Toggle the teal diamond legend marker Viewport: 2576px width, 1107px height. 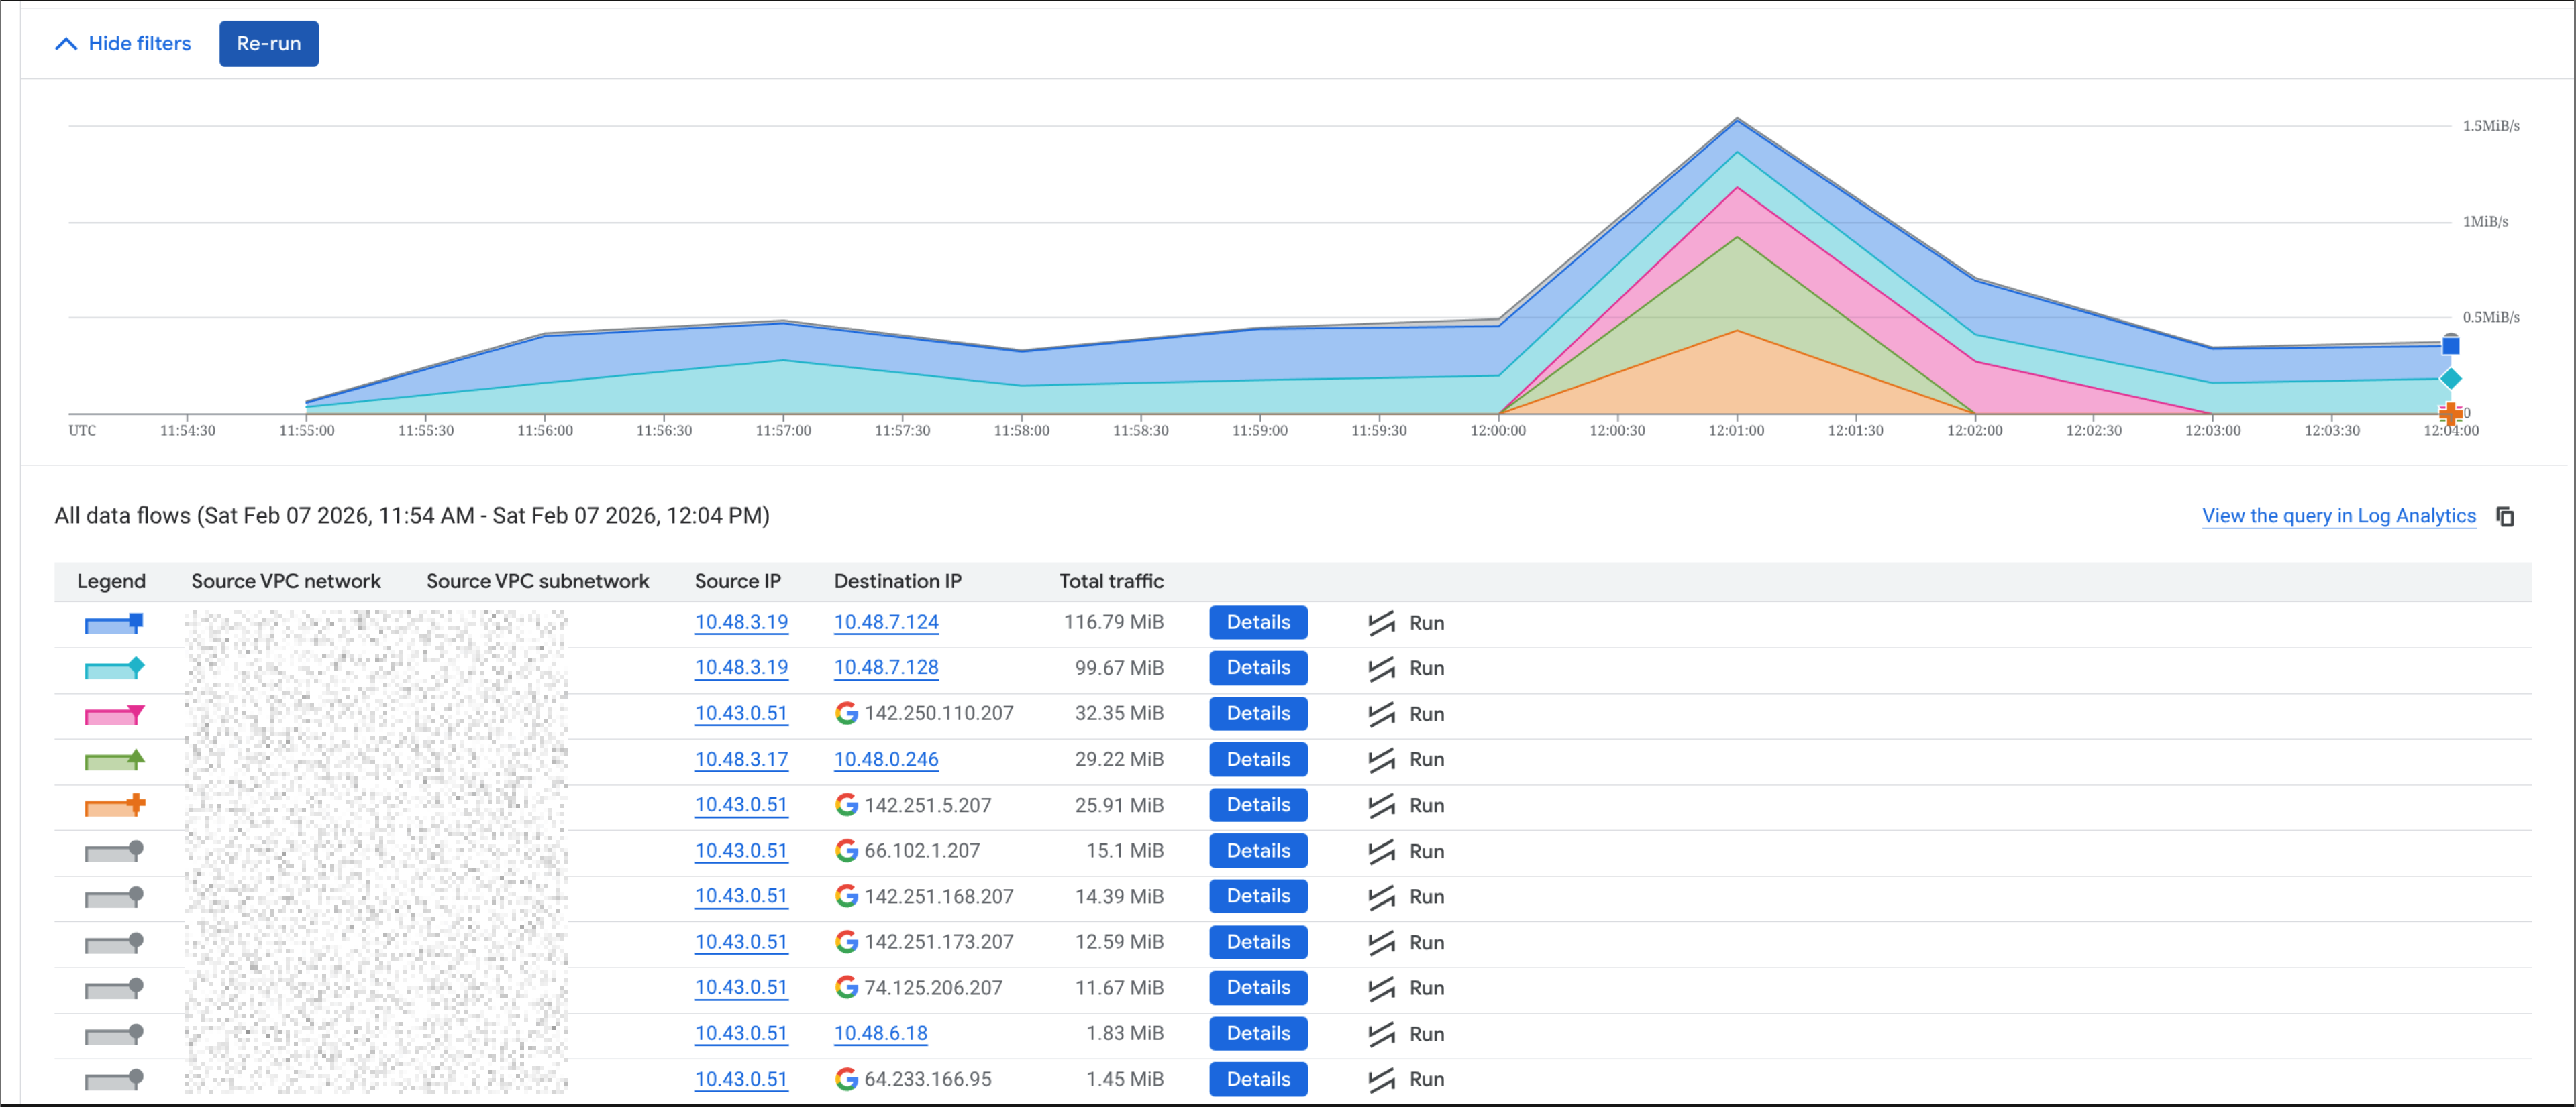pyautogui.click(x=113, y=667)
